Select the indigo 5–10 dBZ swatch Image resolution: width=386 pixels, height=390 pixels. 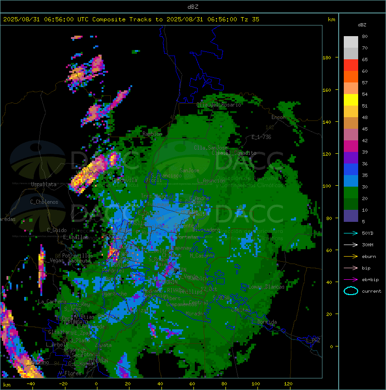point(351,215)
